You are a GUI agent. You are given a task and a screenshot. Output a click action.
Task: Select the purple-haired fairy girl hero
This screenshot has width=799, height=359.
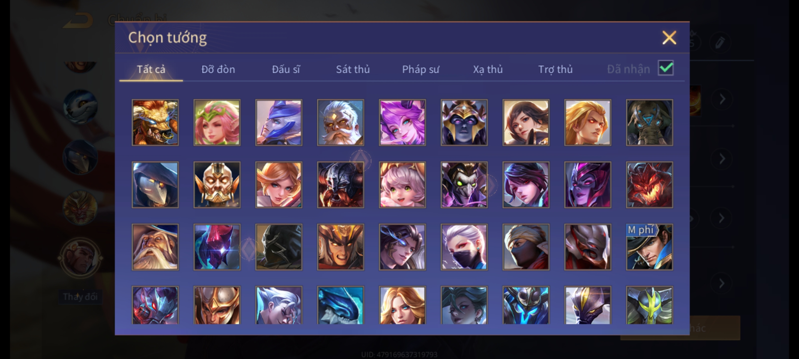pos(402,122)
